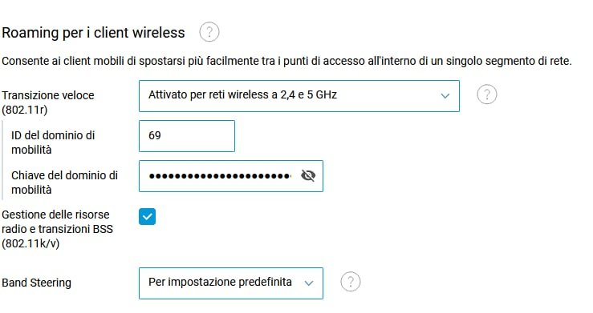Expand the Band Steering dropdown
Screen dimensions: 593x313
(x=231, y=283)
